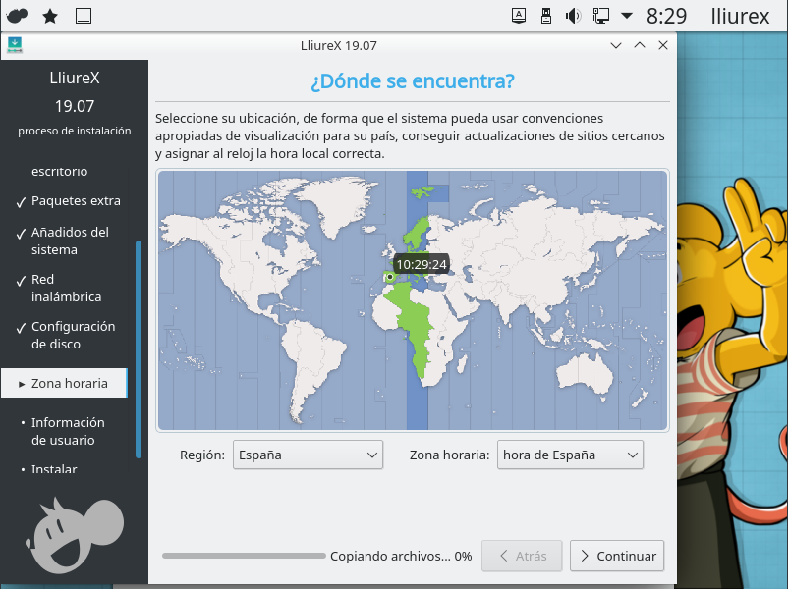Click the Continuar button

pyautogui.click(x=617, y=556)
